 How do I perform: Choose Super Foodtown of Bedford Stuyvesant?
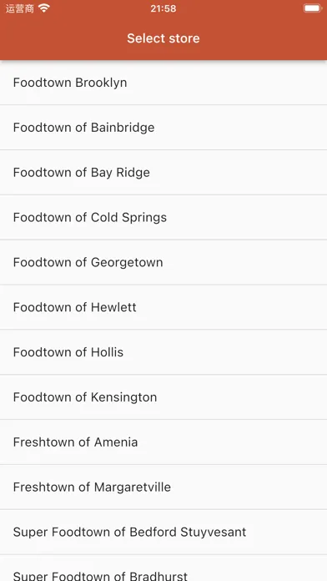[163, 532]
